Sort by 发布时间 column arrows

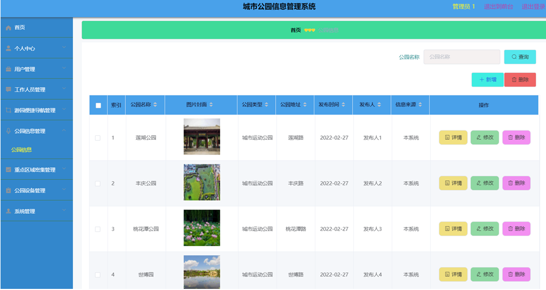point(343,105)
